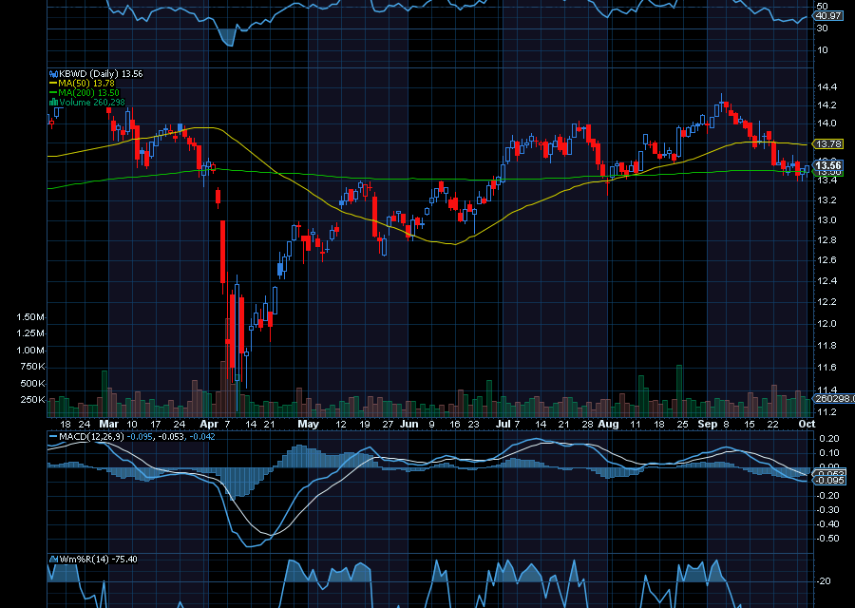Click the yellow MA(50) legend line
This screenshot has width=855, height=608.
click(51, 83)
